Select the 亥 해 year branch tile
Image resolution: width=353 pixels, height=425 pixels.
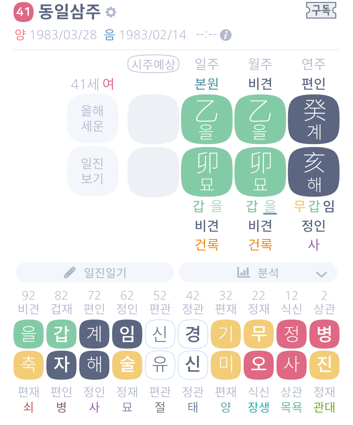pos(313,172)
